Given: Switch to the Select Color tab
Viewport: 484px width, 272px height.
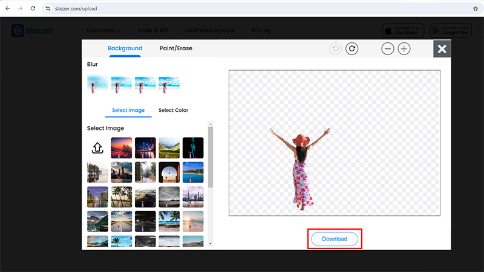Looking at the screenshot, I should [x=173, y=110].
